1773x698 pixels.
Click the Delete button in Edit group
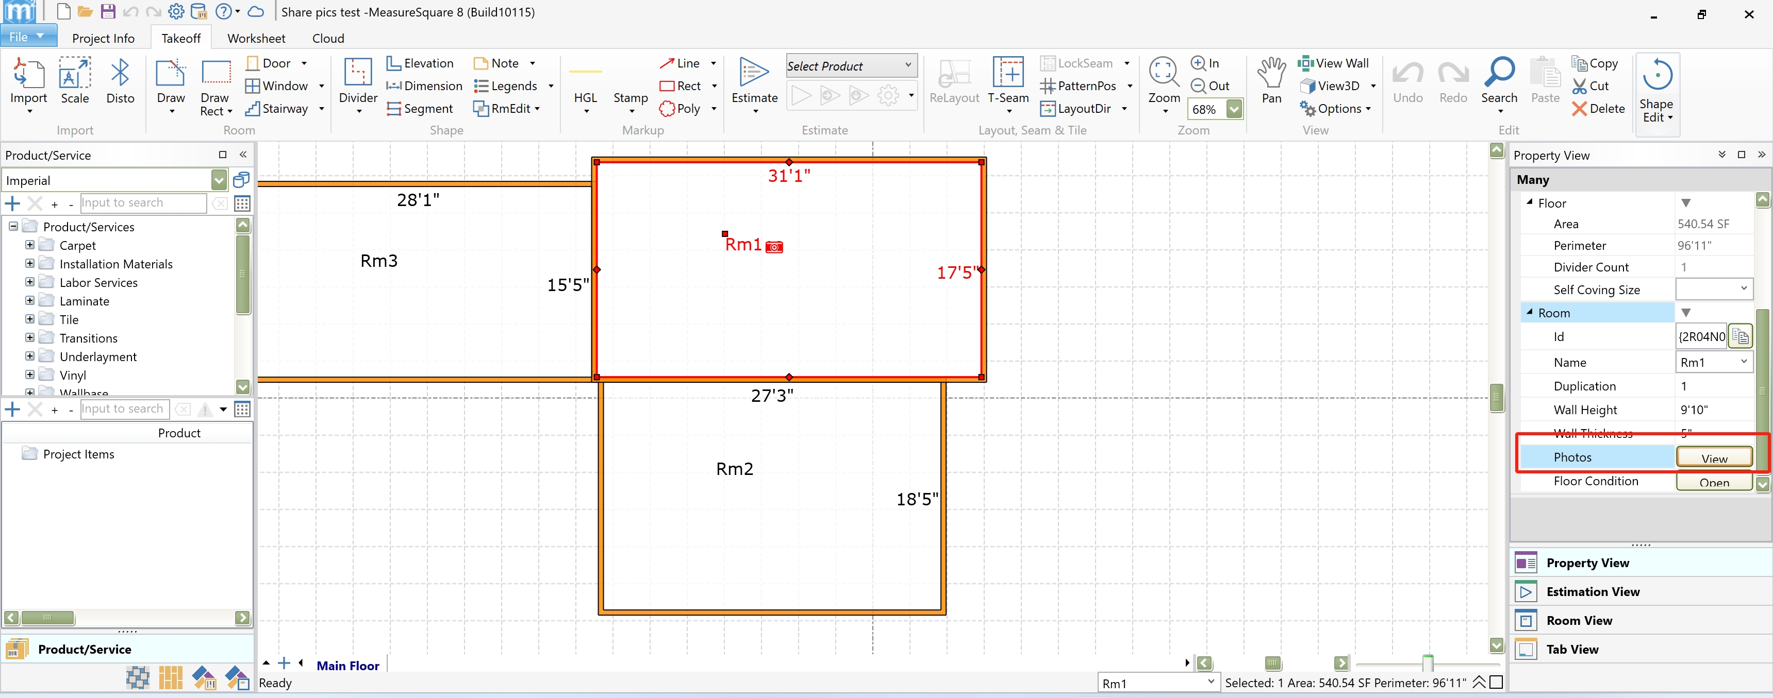1598,109
